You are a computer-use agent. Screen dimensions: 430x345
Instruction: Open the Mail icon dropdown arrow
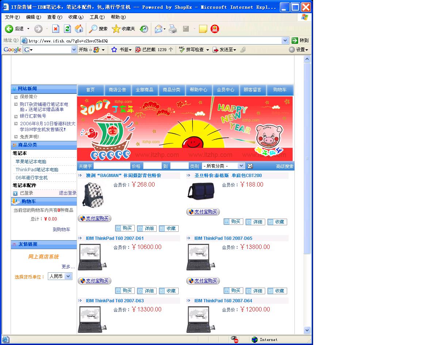[x=164, y=29]
